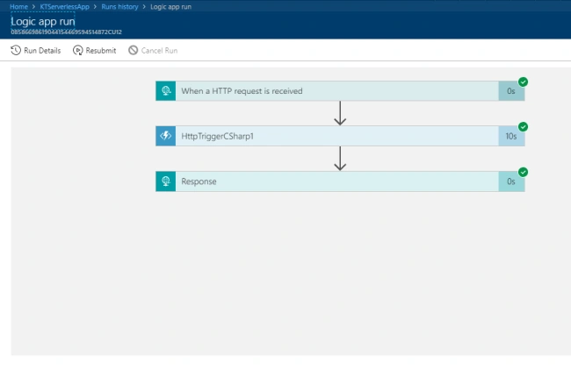Select the run ID under the title
This screenshot has width=571, height=369.
pyautogui.click(x=66, y=32)
